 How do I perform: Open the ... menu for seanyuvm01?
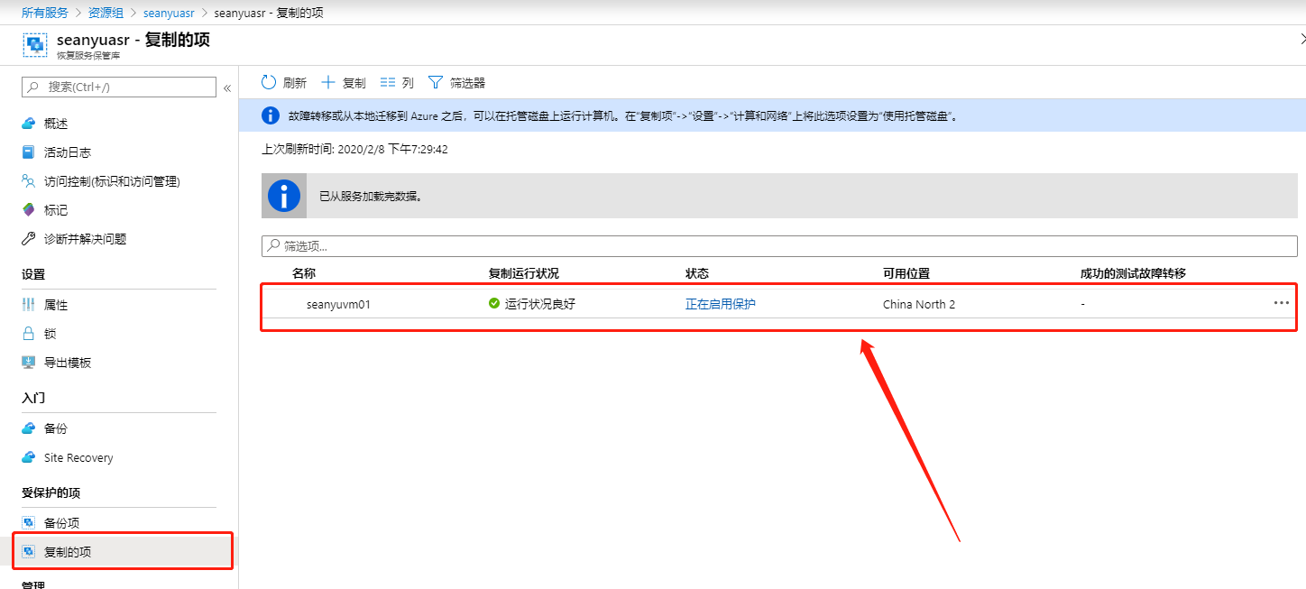coord(1282,303)
